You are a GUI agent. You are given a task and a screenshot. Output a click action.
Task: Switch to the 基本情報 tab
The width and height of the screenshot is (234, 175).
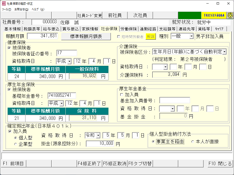12,29
